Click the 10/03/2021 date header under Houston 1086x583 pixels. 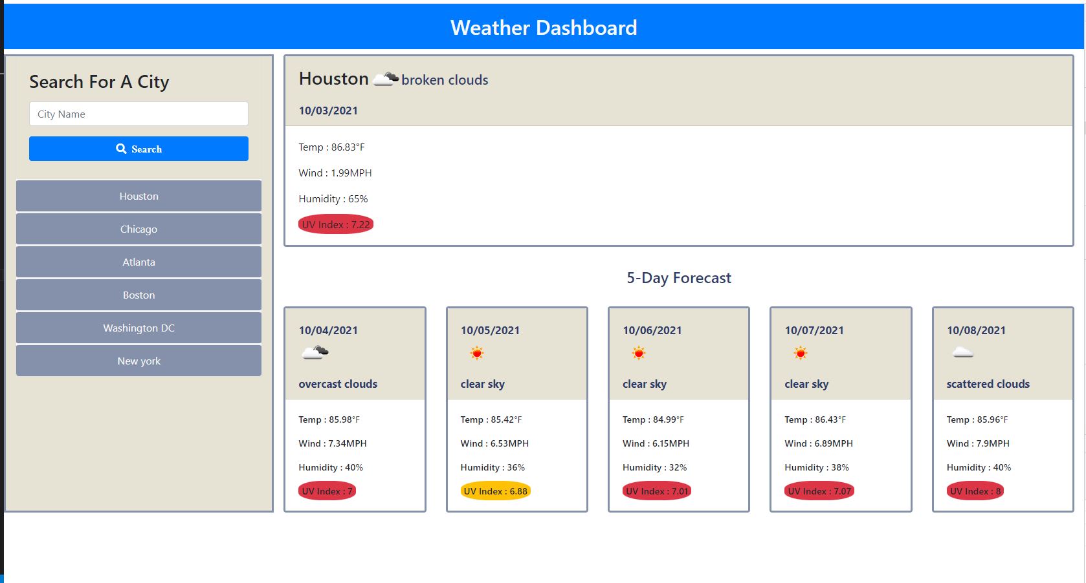(x=327, y=110)
